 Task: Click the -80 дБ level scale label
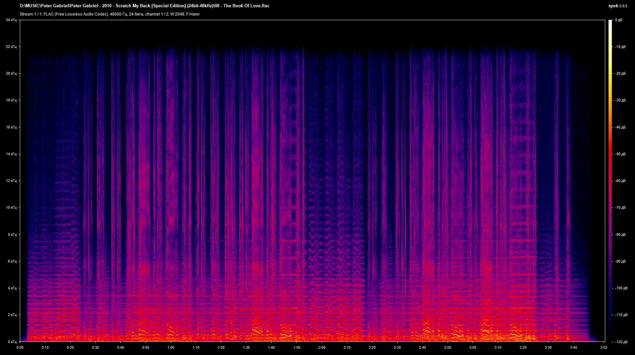point(620,235)
